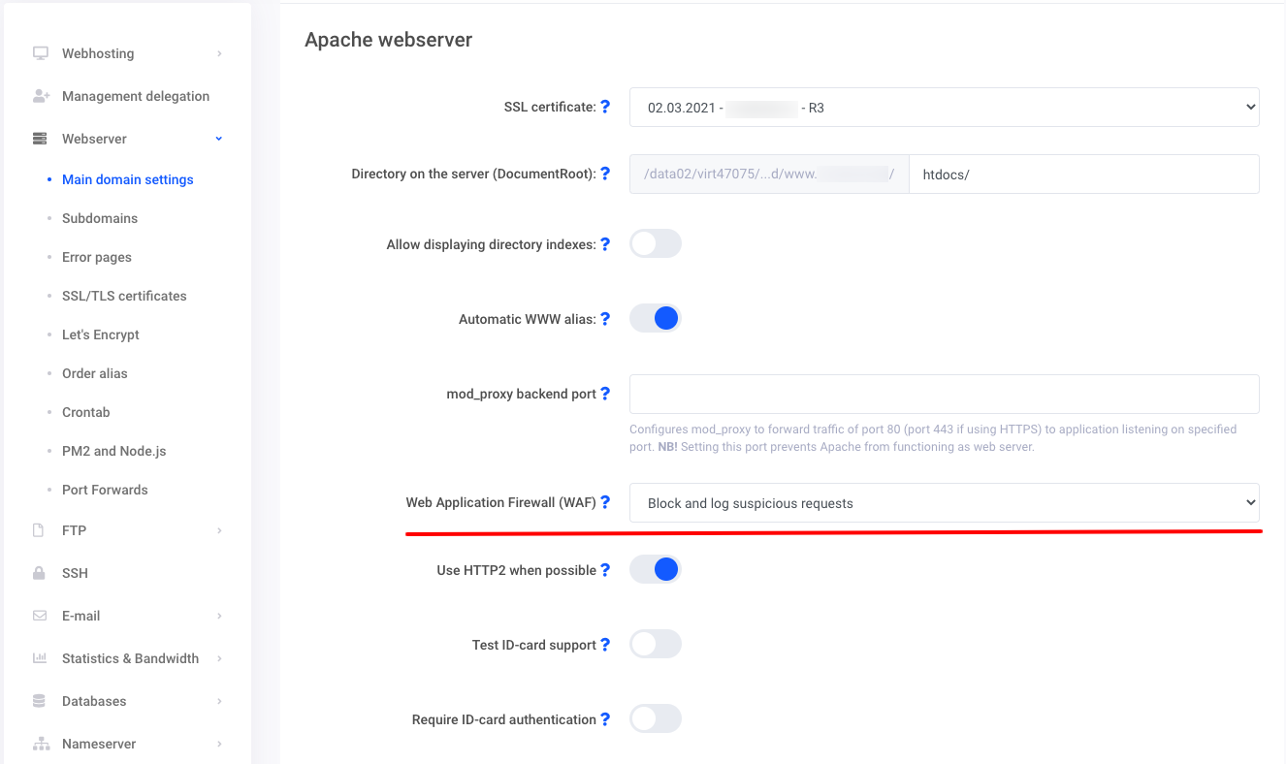The width and height of the screenshot is (1286, 764).
Task: Turn off Use HTTP2 when possible
Action: 656,569
